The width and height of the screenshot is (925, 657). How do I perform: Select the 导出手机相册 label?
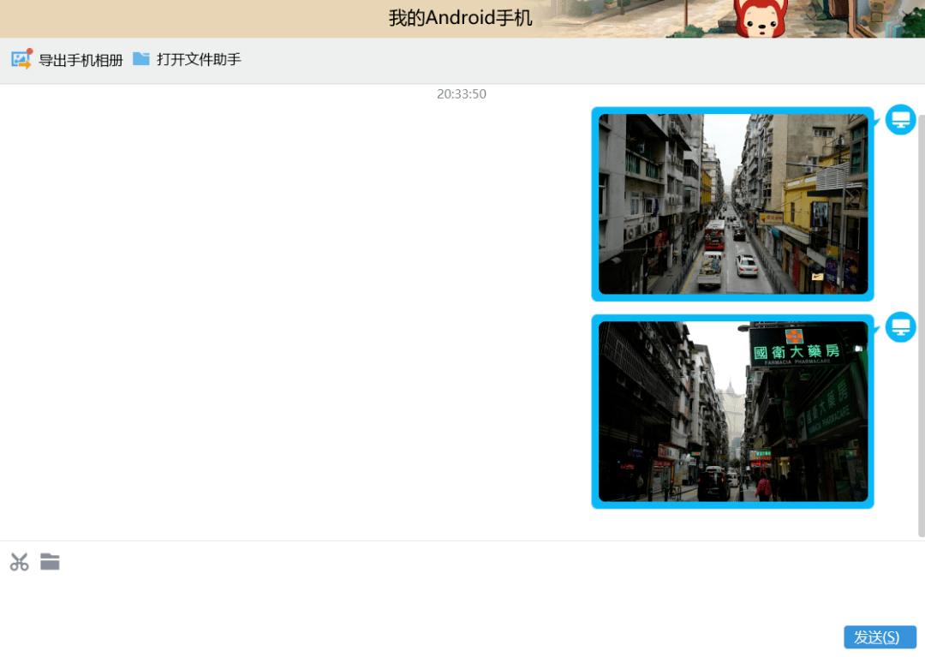pyautogui.click(x=81, y=60)
